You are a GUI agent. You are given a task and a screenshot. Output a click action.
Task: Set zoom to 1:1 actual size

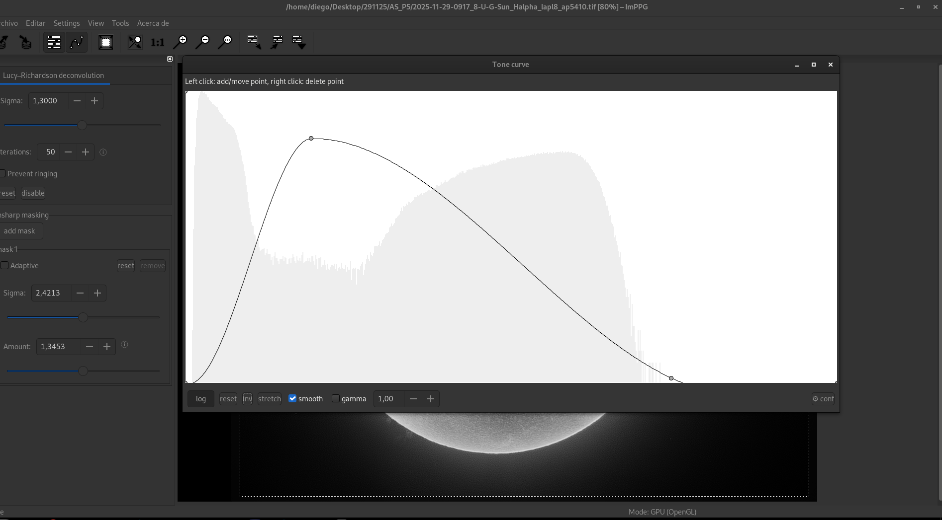158,42
